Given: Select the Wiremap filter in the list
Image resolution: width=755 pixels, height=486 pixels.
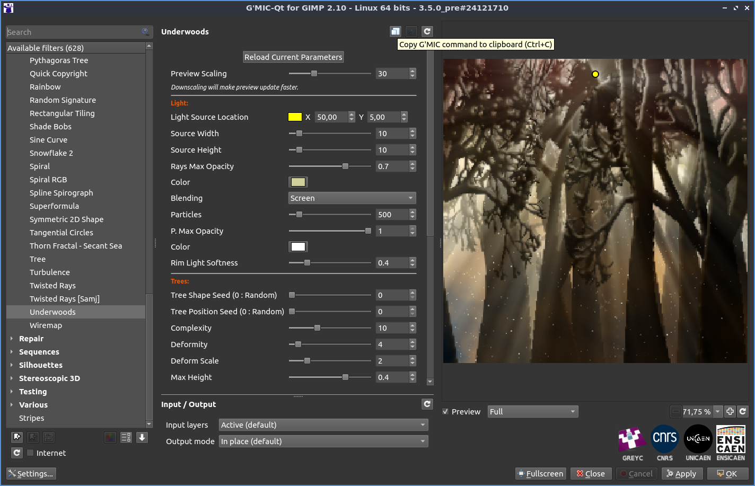Looking at the screenshot, I should tap(46, 325).
